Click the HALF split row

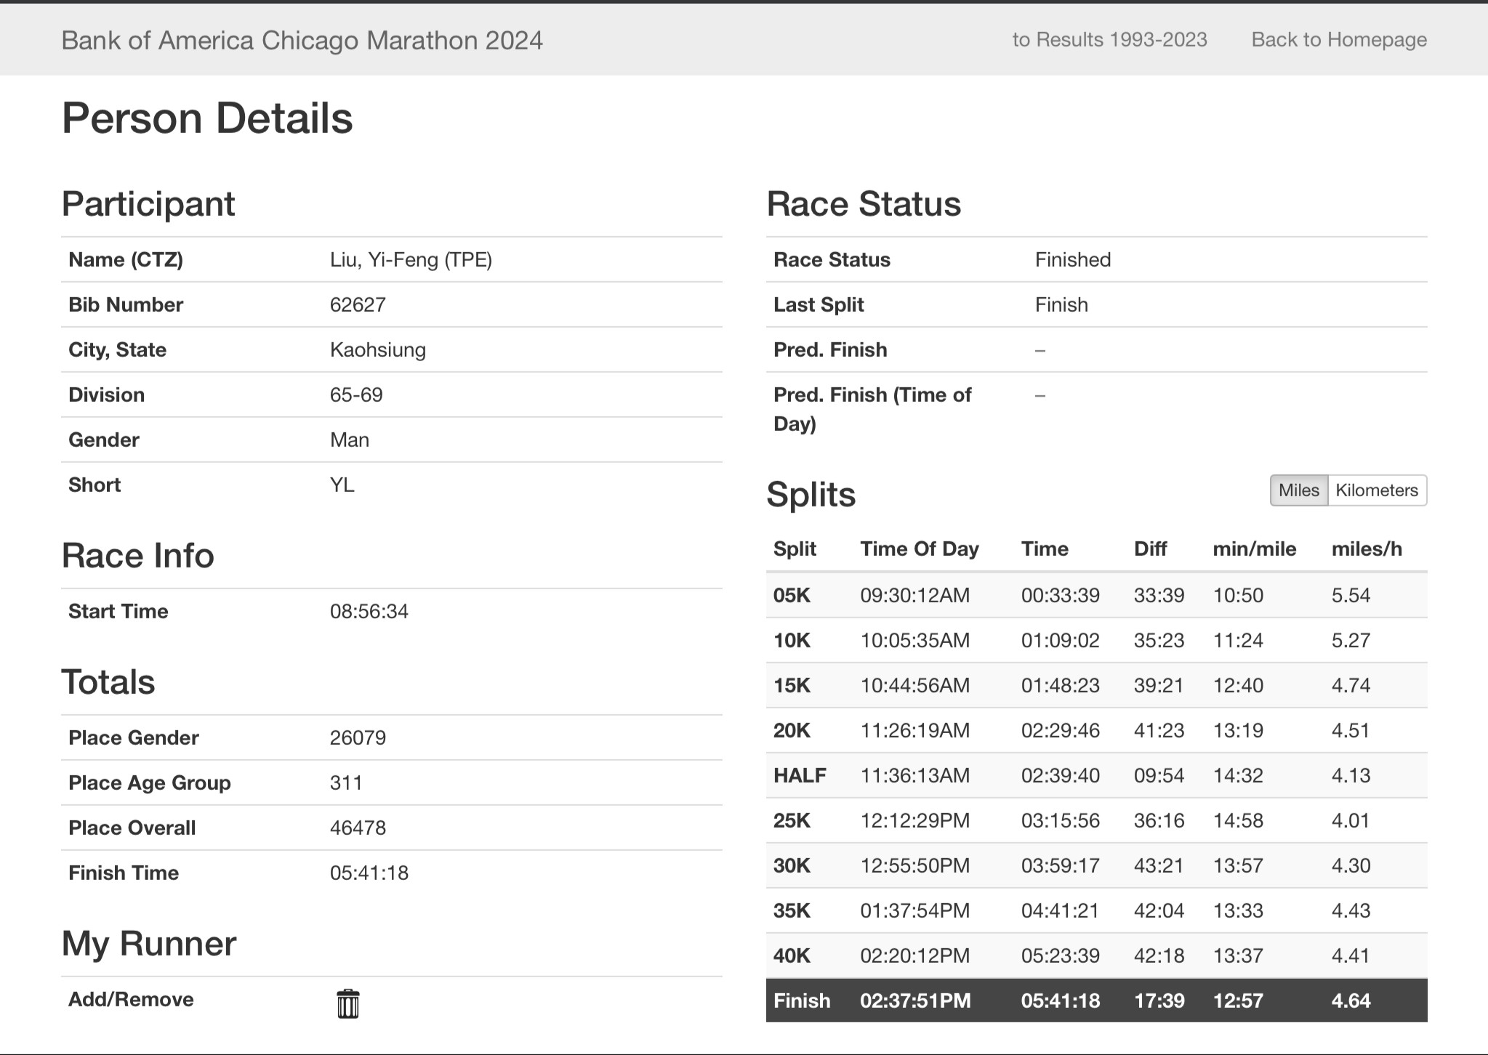[x=1095, y=775]
